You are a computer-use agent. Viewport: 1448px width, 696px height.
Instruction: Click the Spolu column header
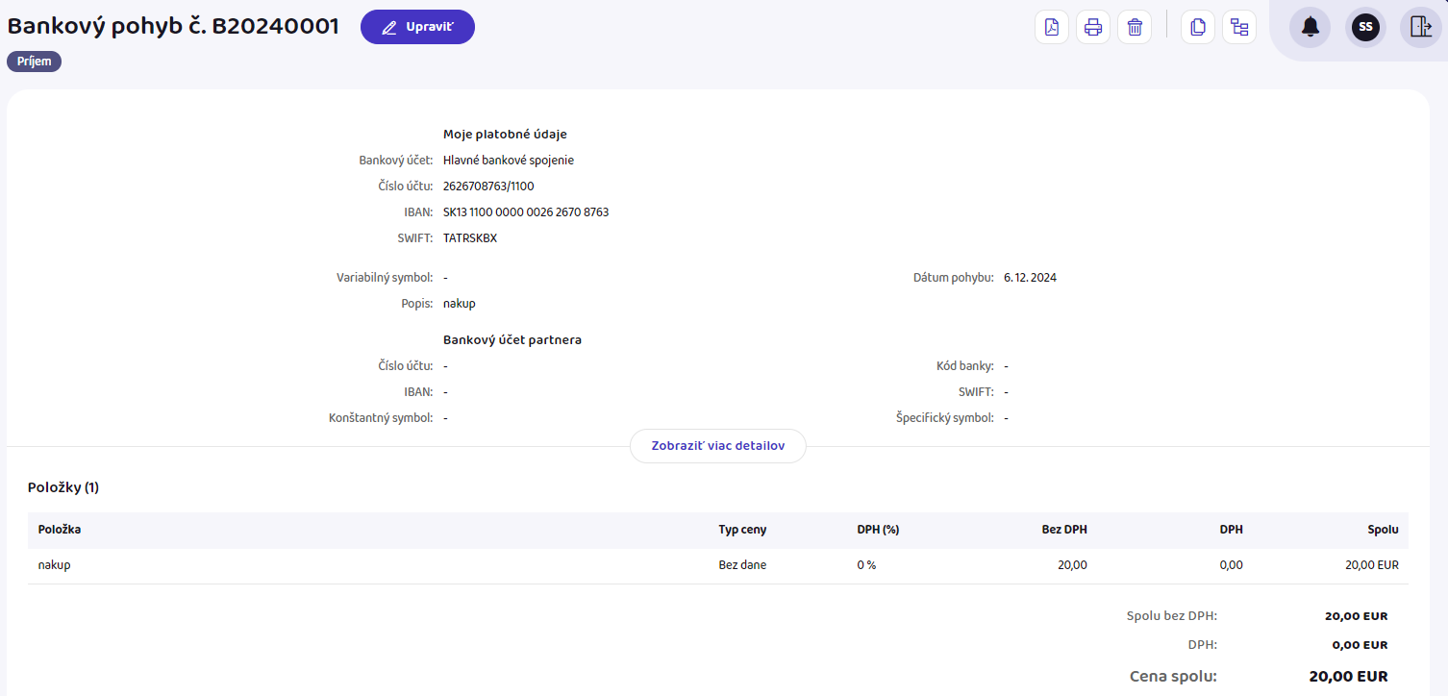click(x=1383, y=530)
